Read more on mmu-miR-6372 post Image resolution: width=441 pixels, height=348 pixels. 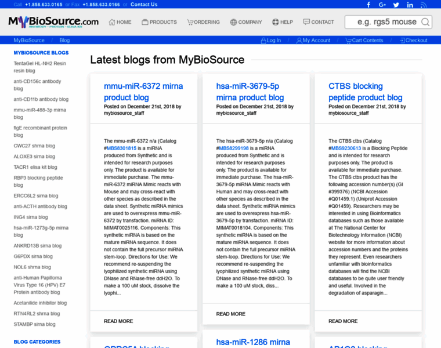pyautogui.click(x=118, y=321)
